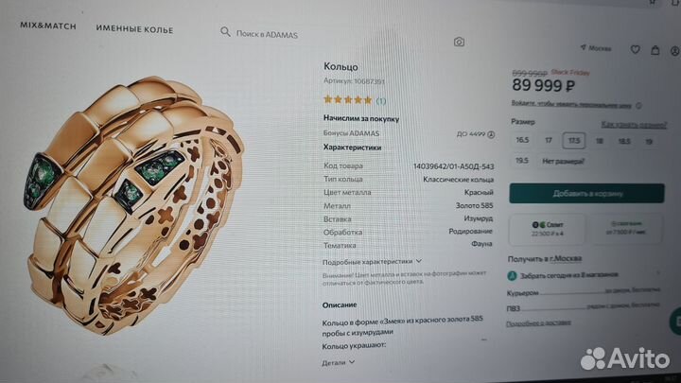Click the Москва location arrow icon
The image size is (681, 383).
click(x=583, y=47)
